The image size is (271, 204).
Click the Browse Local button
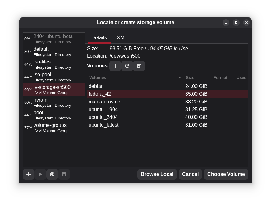(x=157, y=174)
